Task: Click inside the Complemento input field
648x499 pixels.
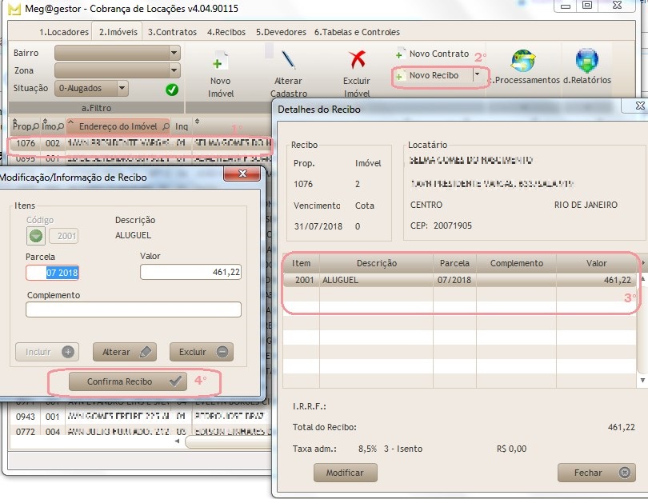Action: click(132, 309)
